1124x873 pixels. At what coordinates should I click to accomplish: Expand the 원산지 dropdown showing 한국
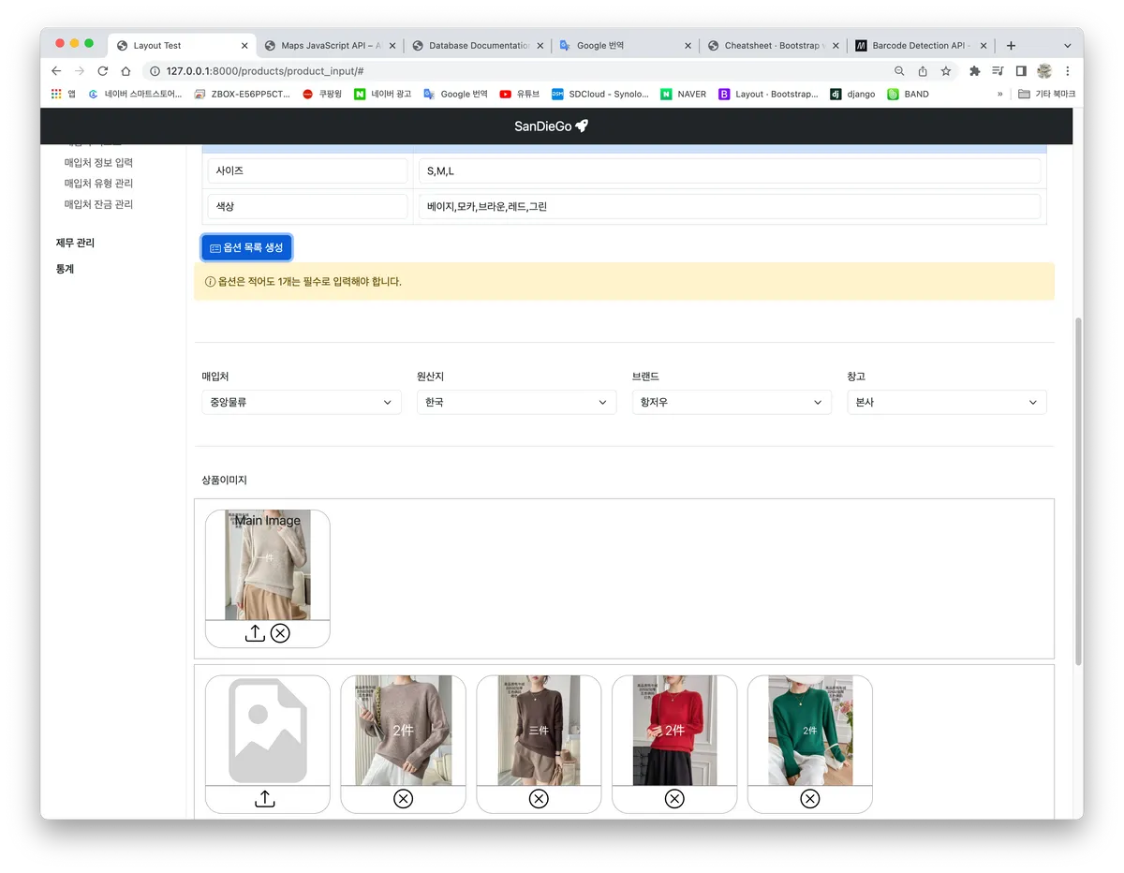516,402
